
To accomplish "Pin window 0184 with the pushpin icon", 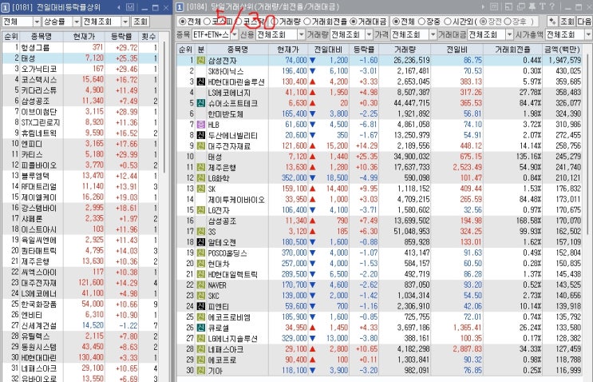I will [532, 7].
